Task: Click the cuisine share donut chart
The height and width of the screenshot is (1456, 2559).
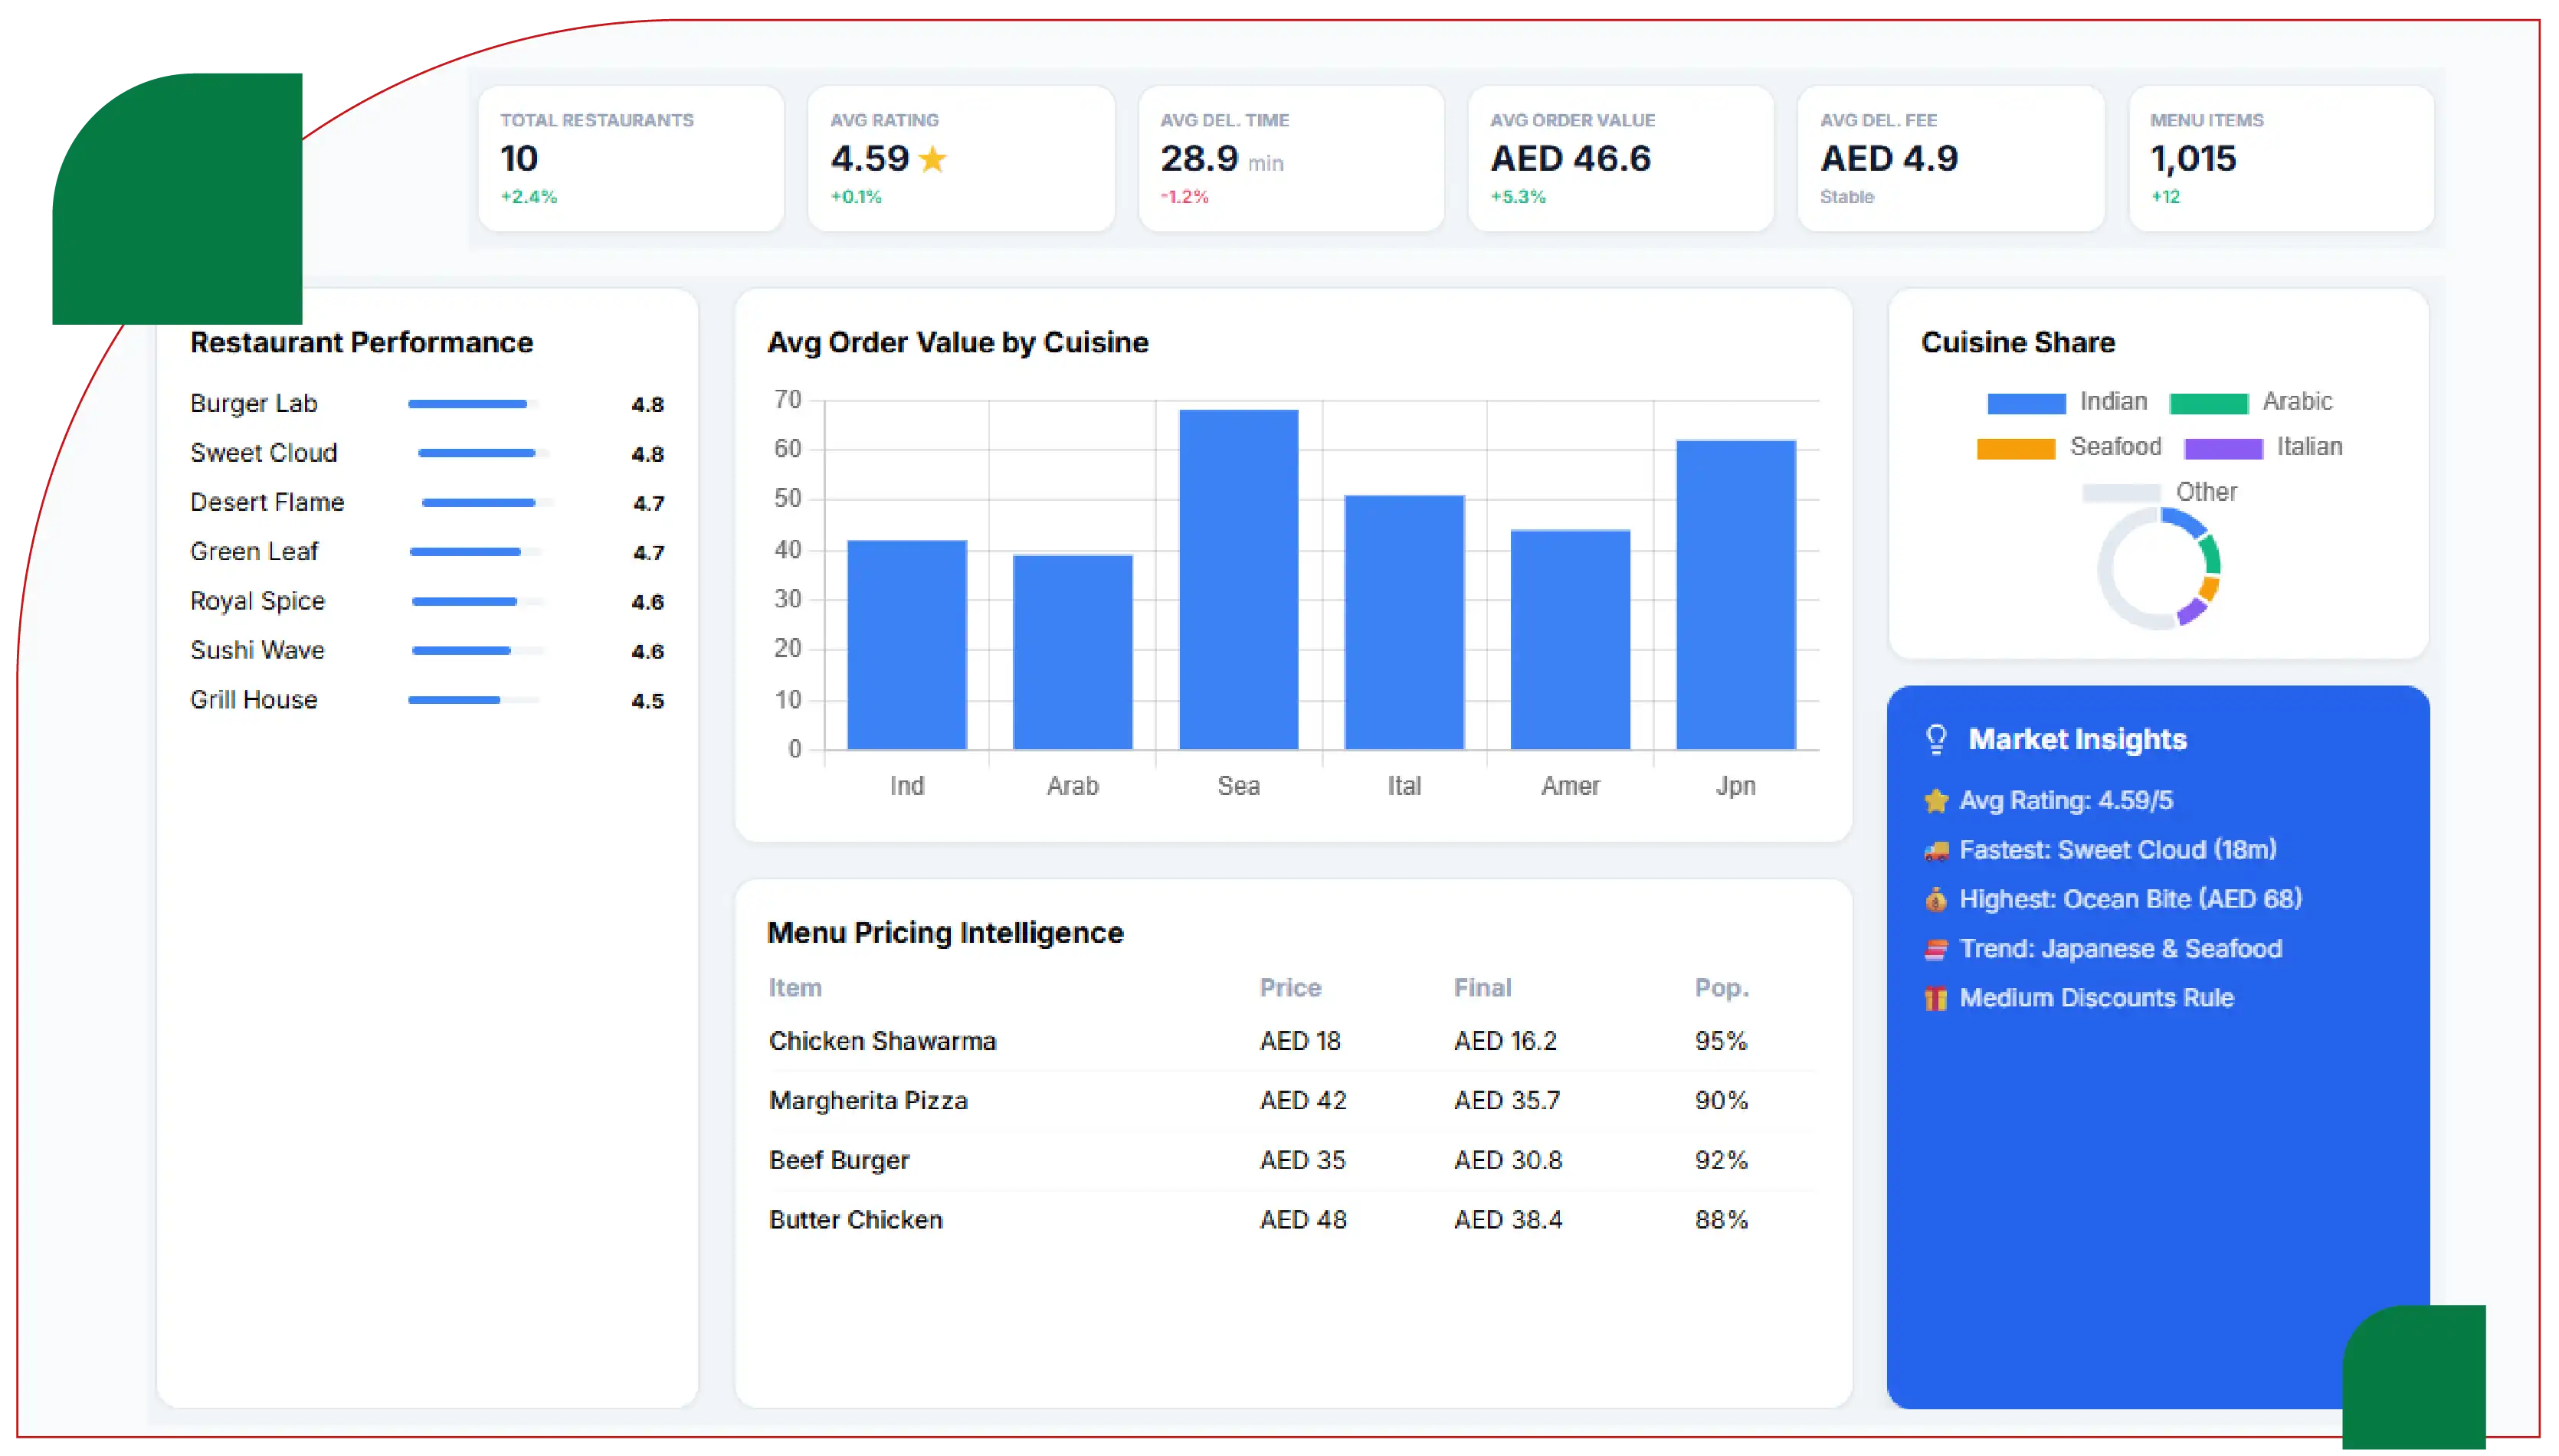Action: [2158, 568]
